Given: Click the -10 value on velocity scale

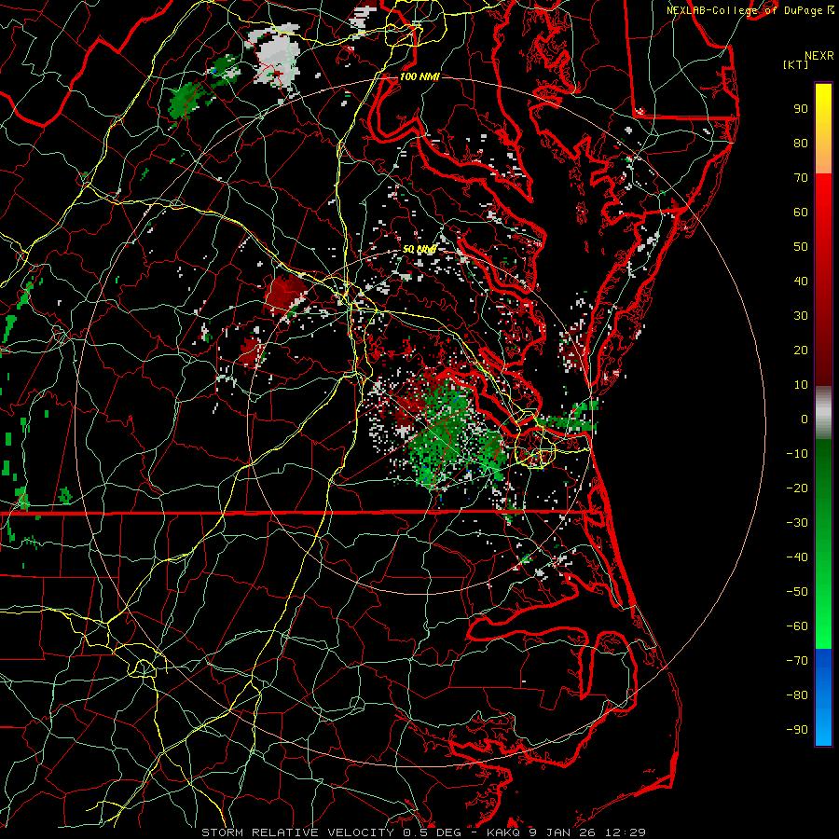Looking at the screenshot, I should (797, 454).
